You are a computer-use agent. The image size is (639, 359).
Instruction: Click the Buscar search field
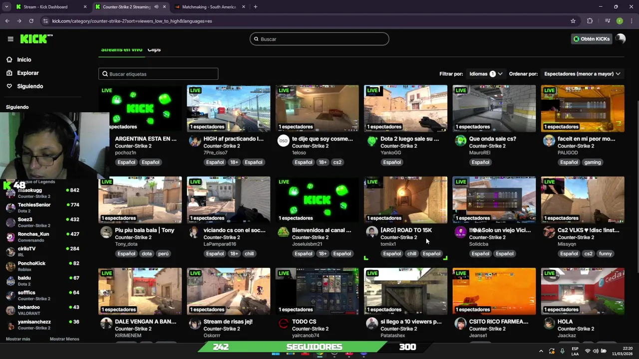tap(319, 39)
